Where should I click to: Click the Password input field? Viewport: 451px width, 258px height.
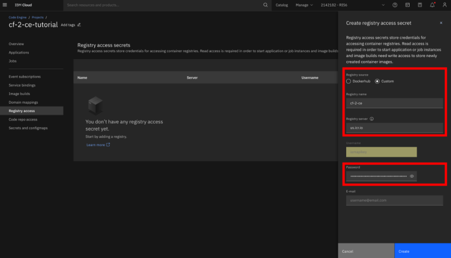click(381, 176)
